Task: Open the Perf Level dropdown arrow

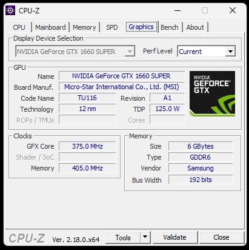Action: click(230, 52)
